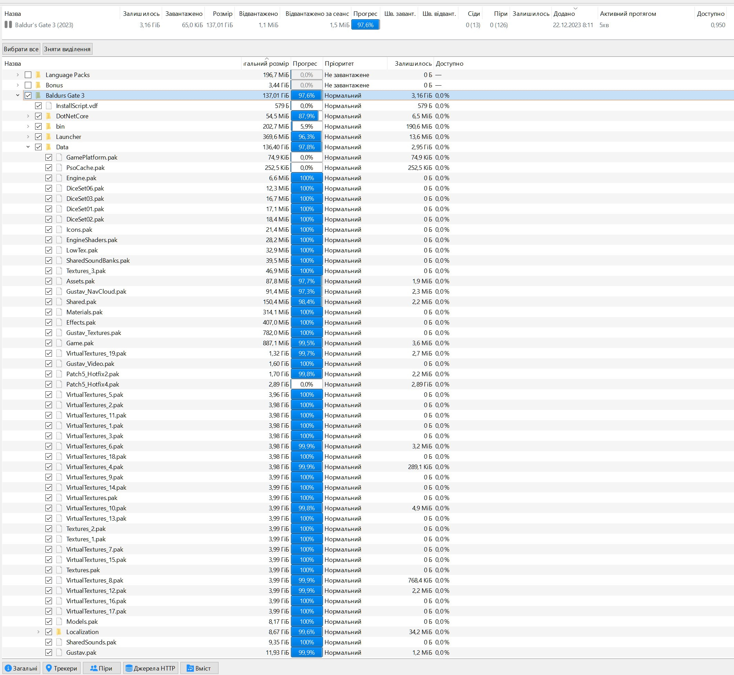Click the 97,6% torrent progress bar
Screen dimensions: 734x675
tap(365, 25)
